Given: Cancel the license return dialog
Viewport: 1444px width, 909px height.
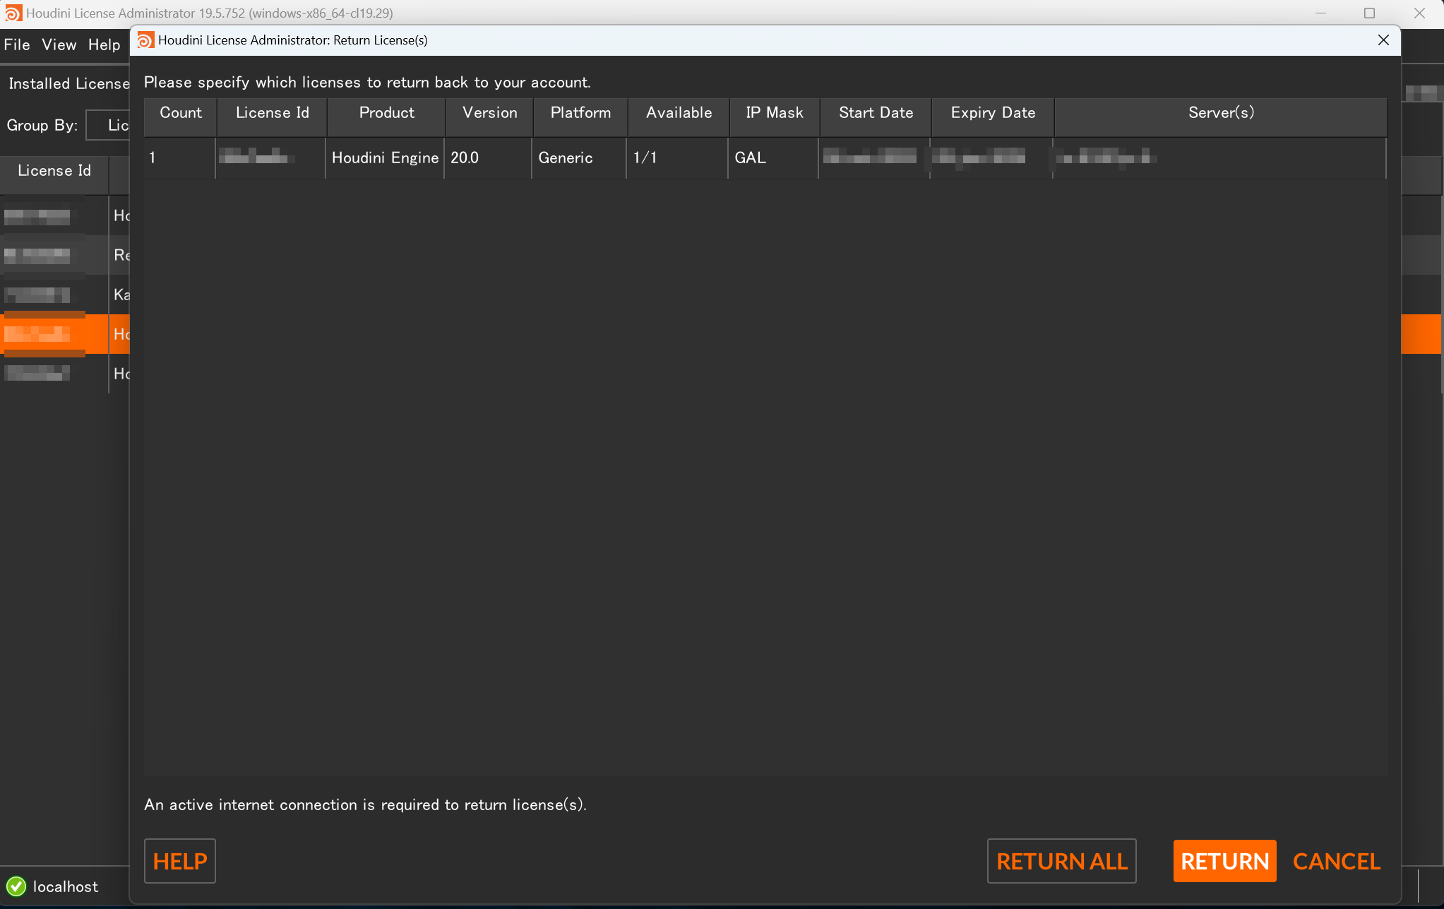Looking at the screenshot, I should pyautogui.click(x=1337, y=861).
